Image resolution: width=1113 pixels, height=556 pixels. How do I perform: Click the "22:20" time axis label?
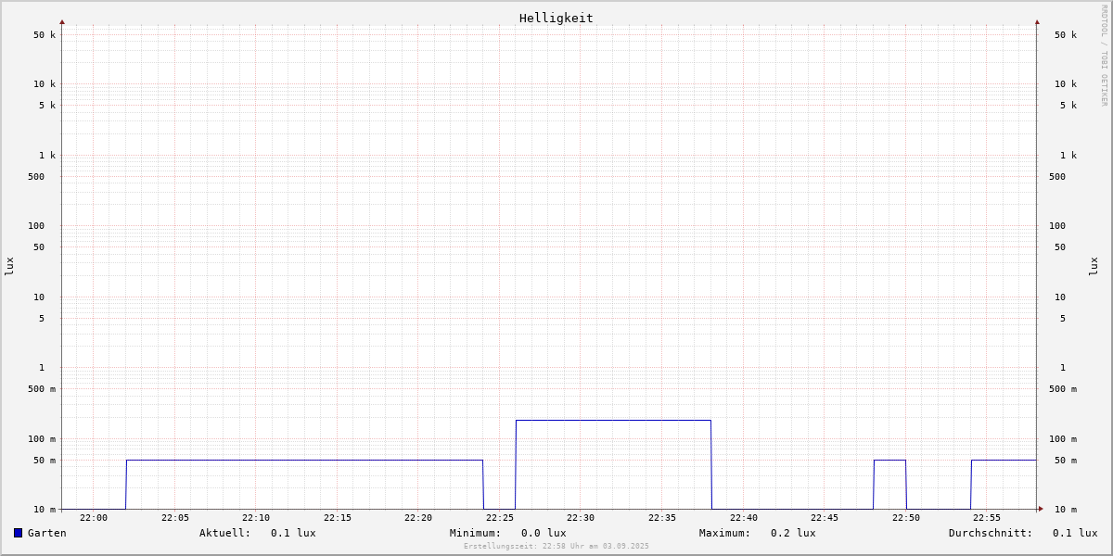coord(418,518)
